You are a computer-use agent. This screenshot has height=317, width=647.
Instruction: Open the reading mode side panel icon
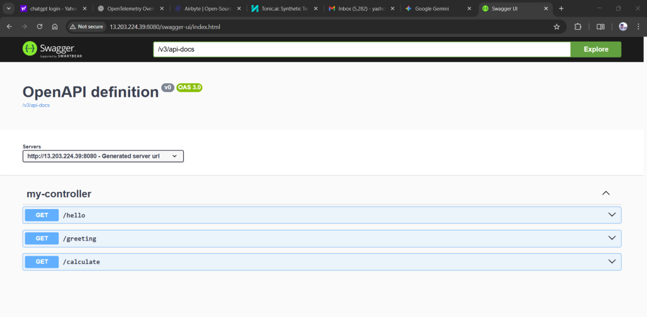point(600,27)
